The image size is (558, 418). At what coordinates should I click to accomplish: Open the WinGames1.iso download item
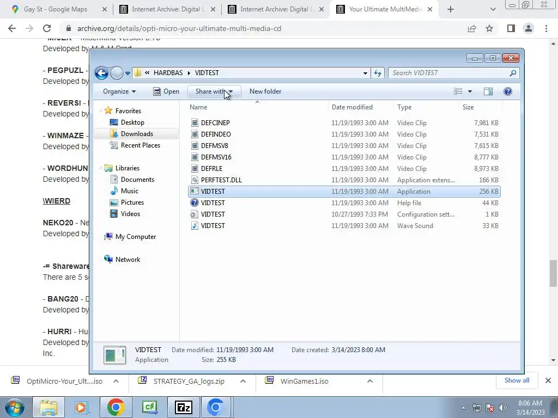[304, 382]
